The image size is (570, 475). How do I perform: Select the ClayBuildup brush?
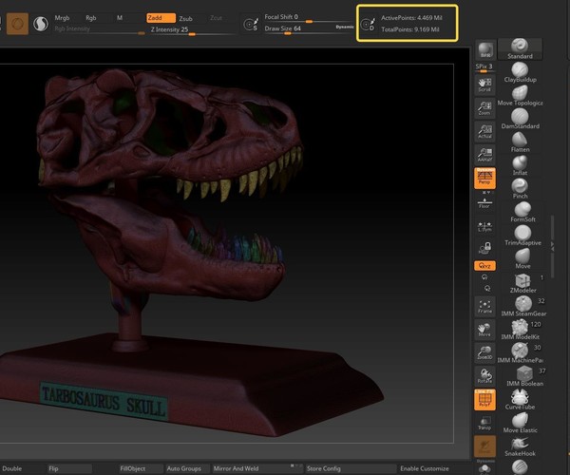520,72
